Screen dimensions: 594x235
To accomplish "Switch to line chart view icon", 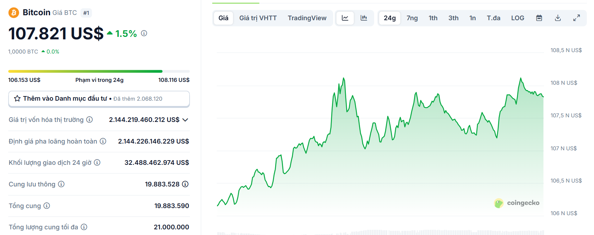I will coord(345,18).
